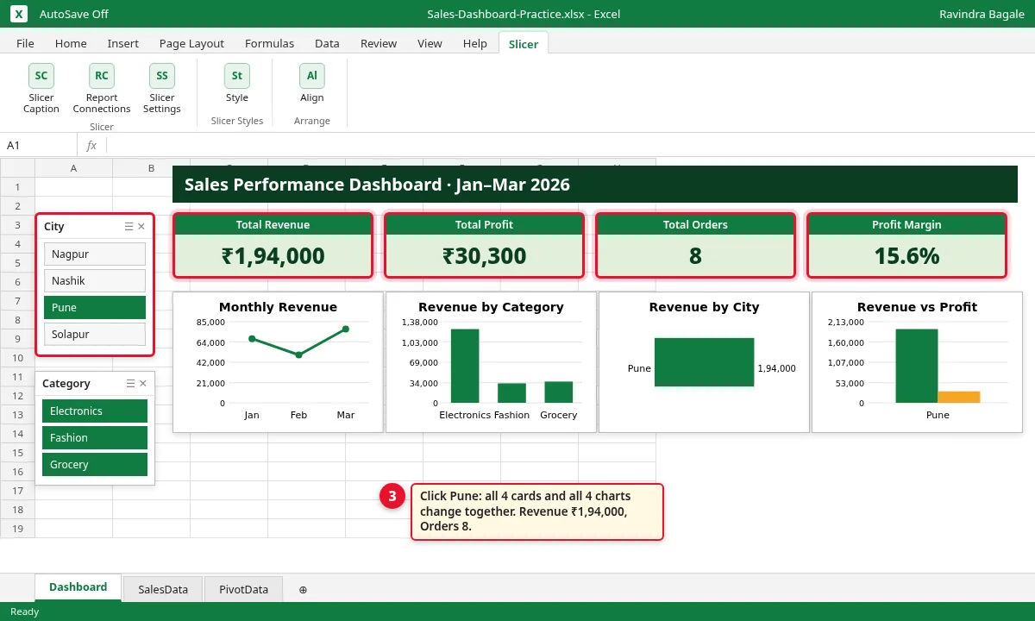Click the user name Ravindra Bagale

coord(982,14)
